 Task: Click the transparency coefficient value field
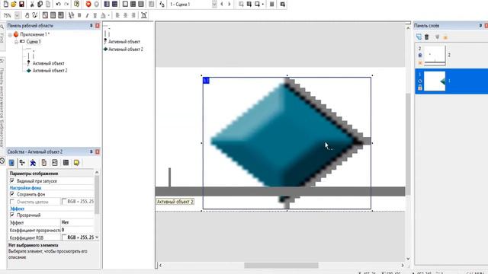click(x=77, y=230)
